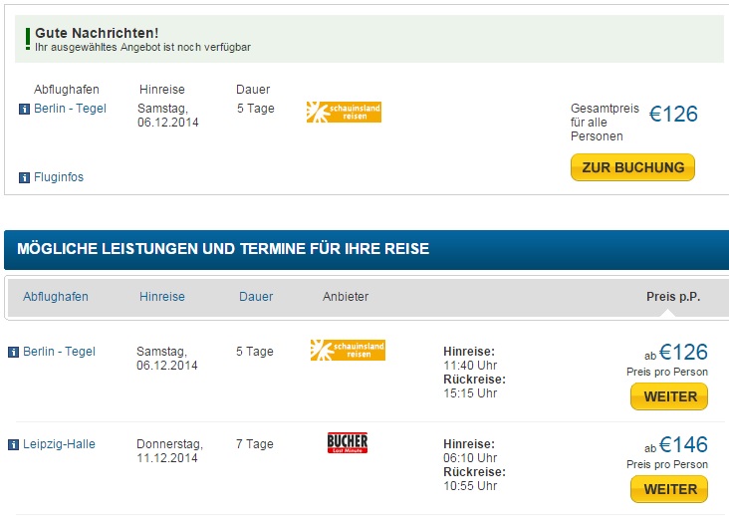Viewport: 729px width, 517px height.
Task: Click 10:55 Uhr Rückreise time
Action: pos(470,486)
